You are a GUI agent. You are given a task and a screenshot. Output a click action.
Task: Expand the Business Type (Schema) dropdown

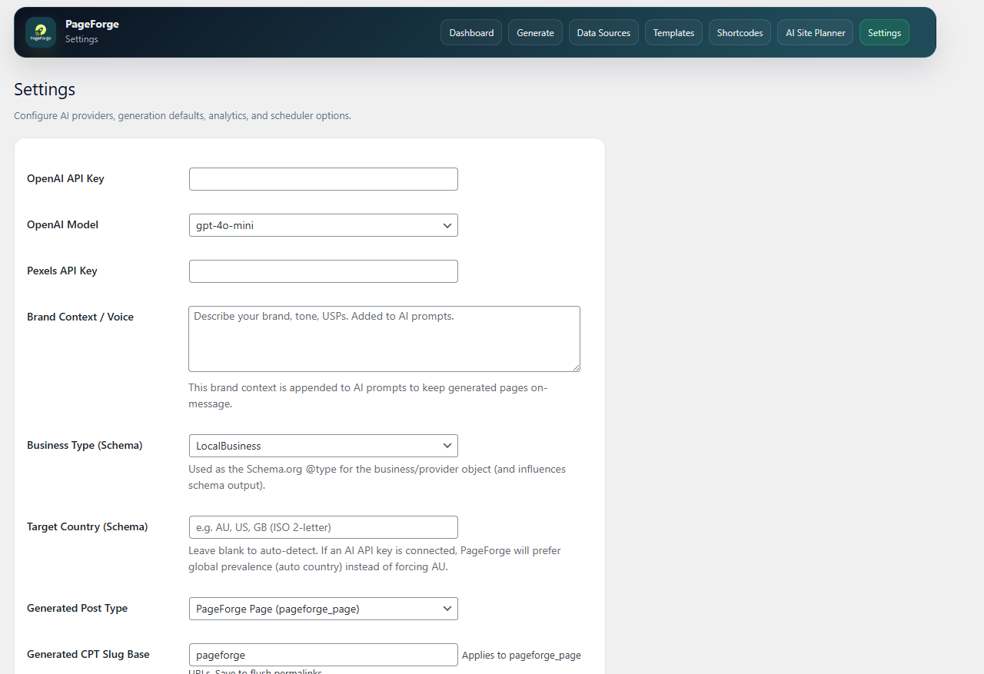point(323,446)
